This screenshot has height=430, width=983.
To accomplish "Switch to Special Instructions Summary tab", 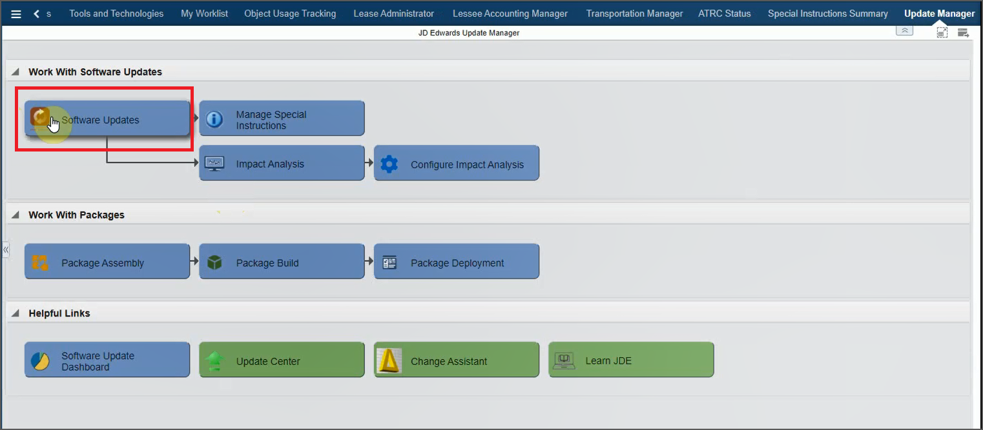I will [828, 14].
